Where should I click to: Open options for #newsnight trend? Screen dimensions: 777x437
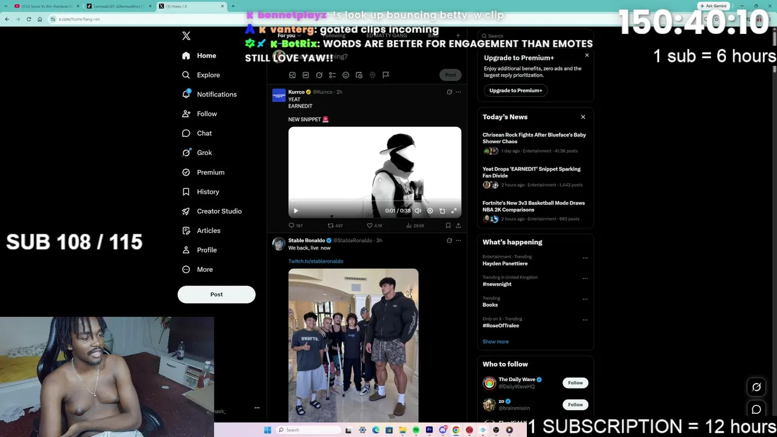585,279
